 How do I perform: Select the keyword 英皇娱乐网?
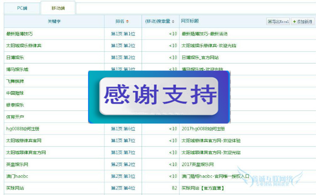[17, 164]
